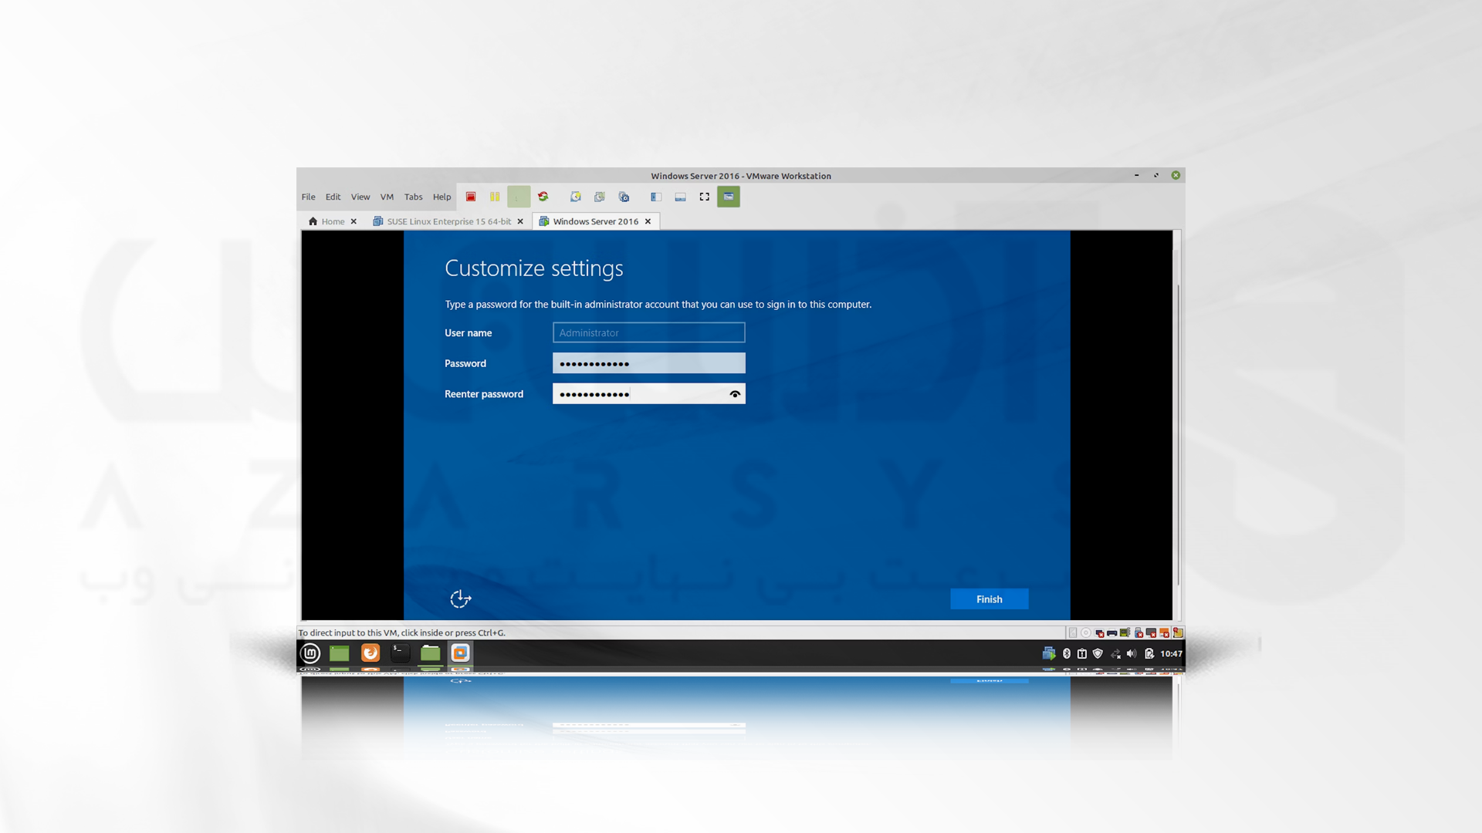Click the Reenter password field

tap(648, 394)
